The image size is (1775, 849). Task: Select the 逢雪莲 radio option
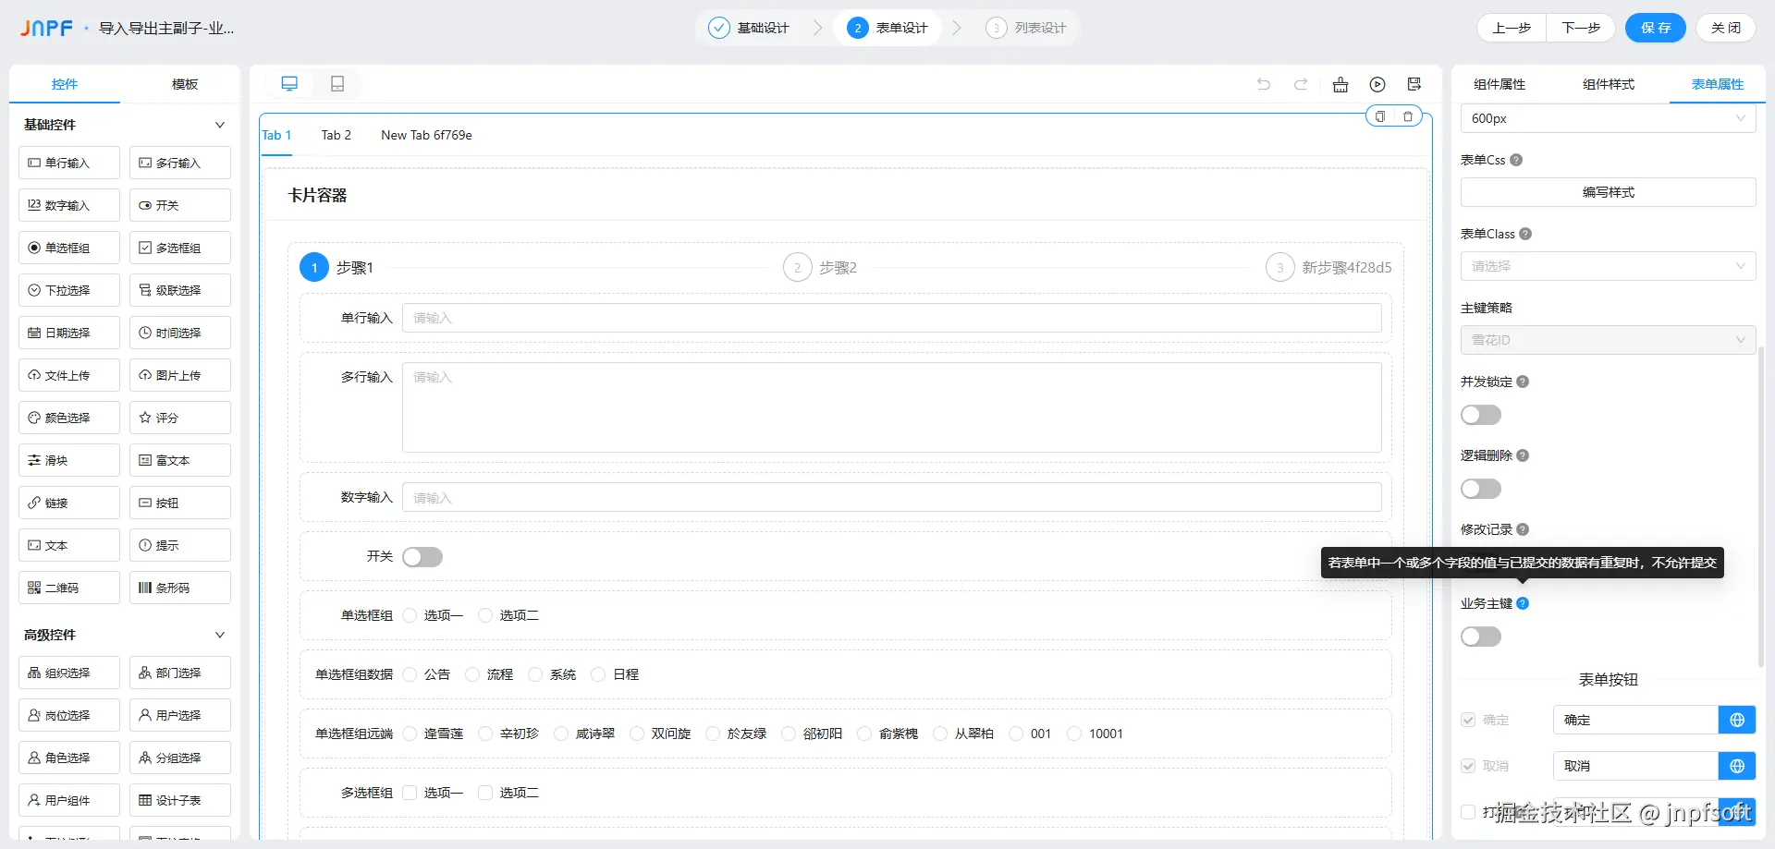pos(410,734)
